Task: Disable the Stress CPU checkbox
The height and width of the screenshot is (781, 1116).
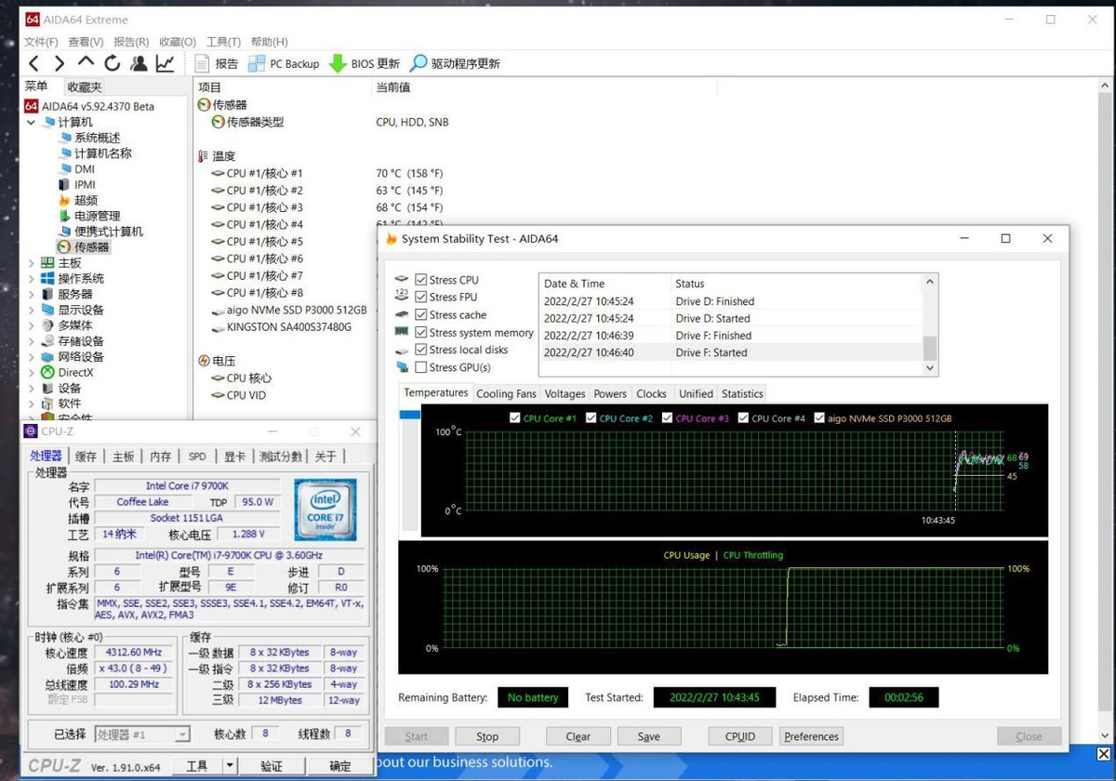Action: pyautogui.click(x=421, y=280)
